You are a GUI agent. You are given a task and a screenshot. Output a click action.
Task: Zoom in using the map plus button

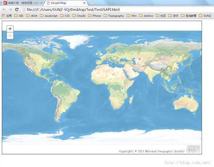[10, 28]
